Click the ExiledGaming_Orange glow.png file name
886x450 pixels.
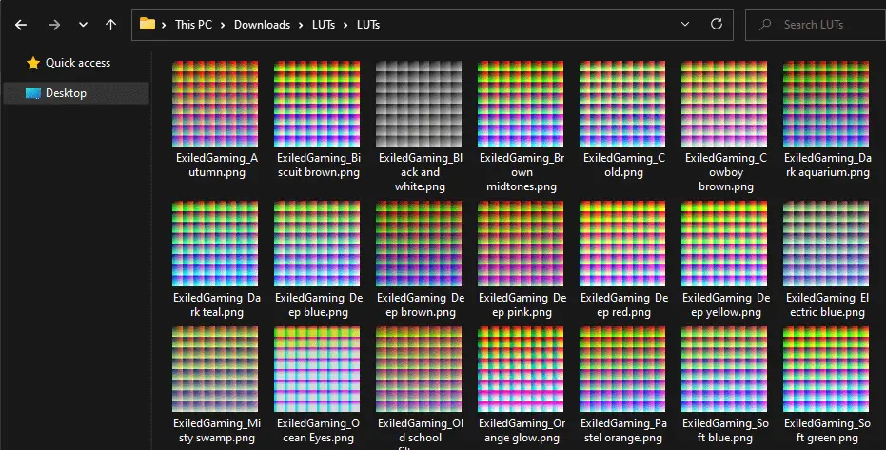click(x=522, y=430)
